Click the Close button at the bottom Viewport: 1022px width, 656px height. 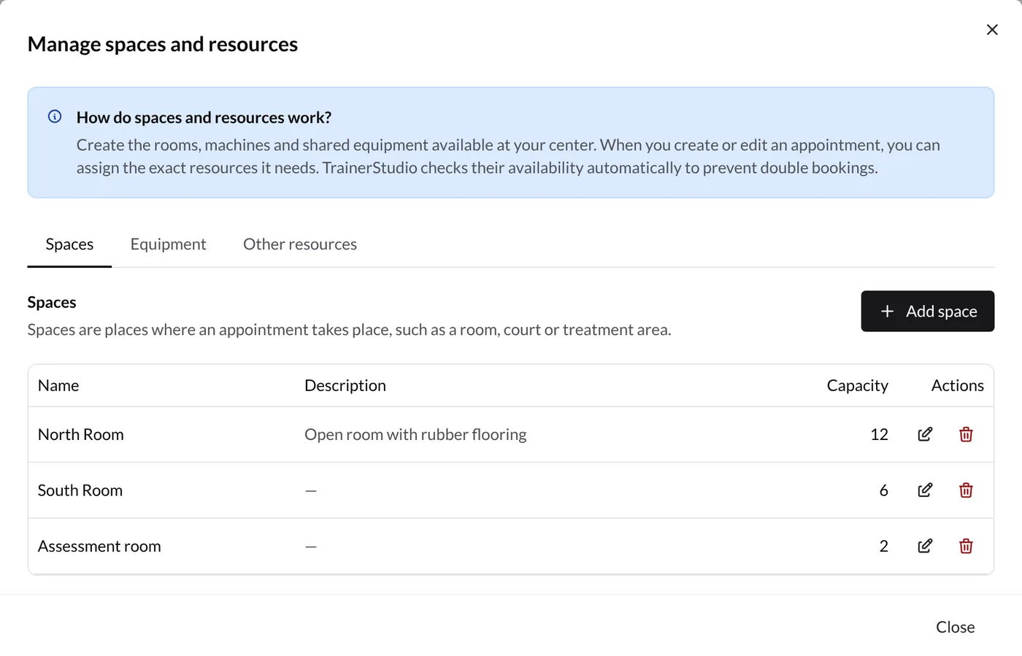point(956,628)
